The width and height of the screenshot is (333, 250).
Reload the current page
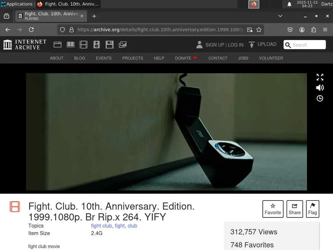31,30
